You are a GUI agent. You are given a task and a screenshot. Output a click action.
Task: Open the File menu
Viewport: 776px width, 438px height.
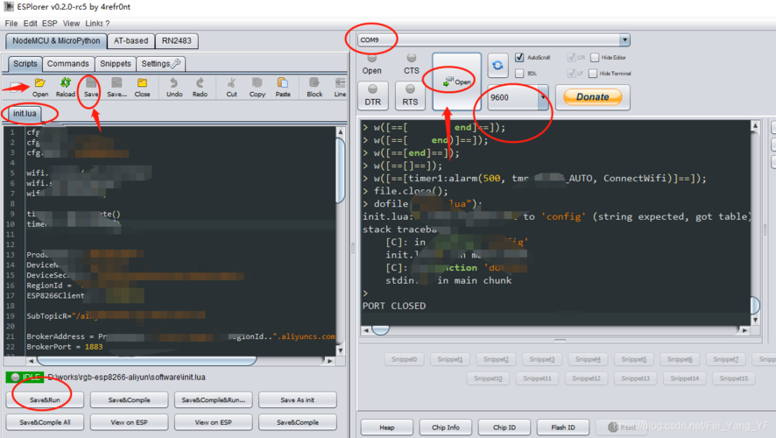click(11, 24)
